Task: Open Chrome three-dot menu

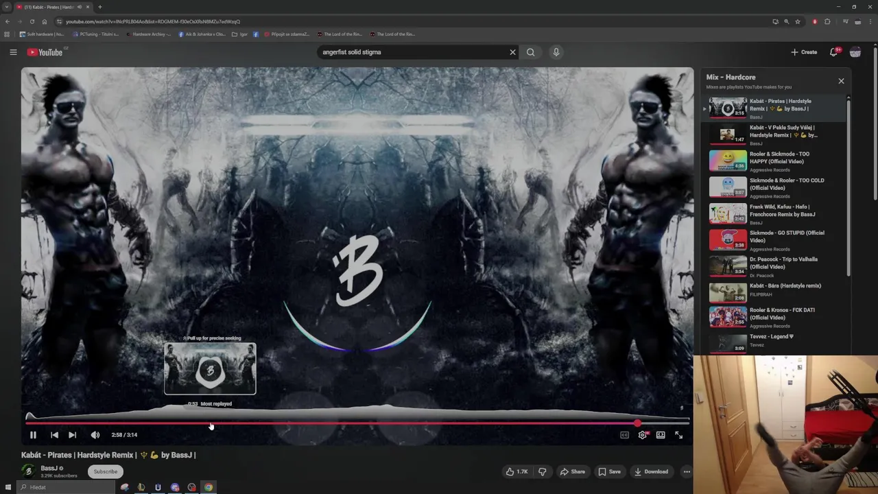Action: coord(870,21)
